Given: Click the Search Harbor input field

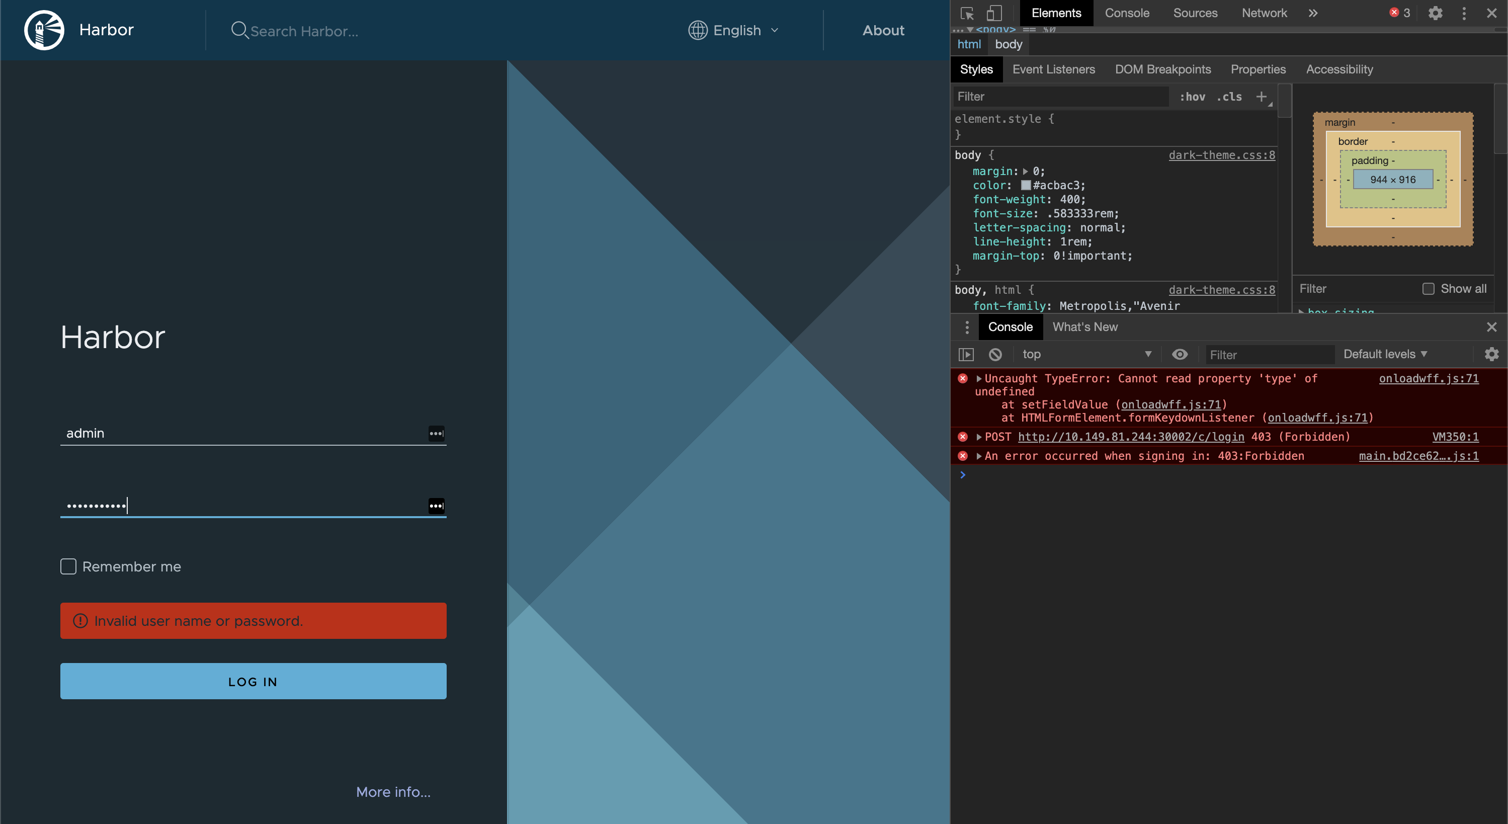Looking at the screenshot, I should 304,31.
